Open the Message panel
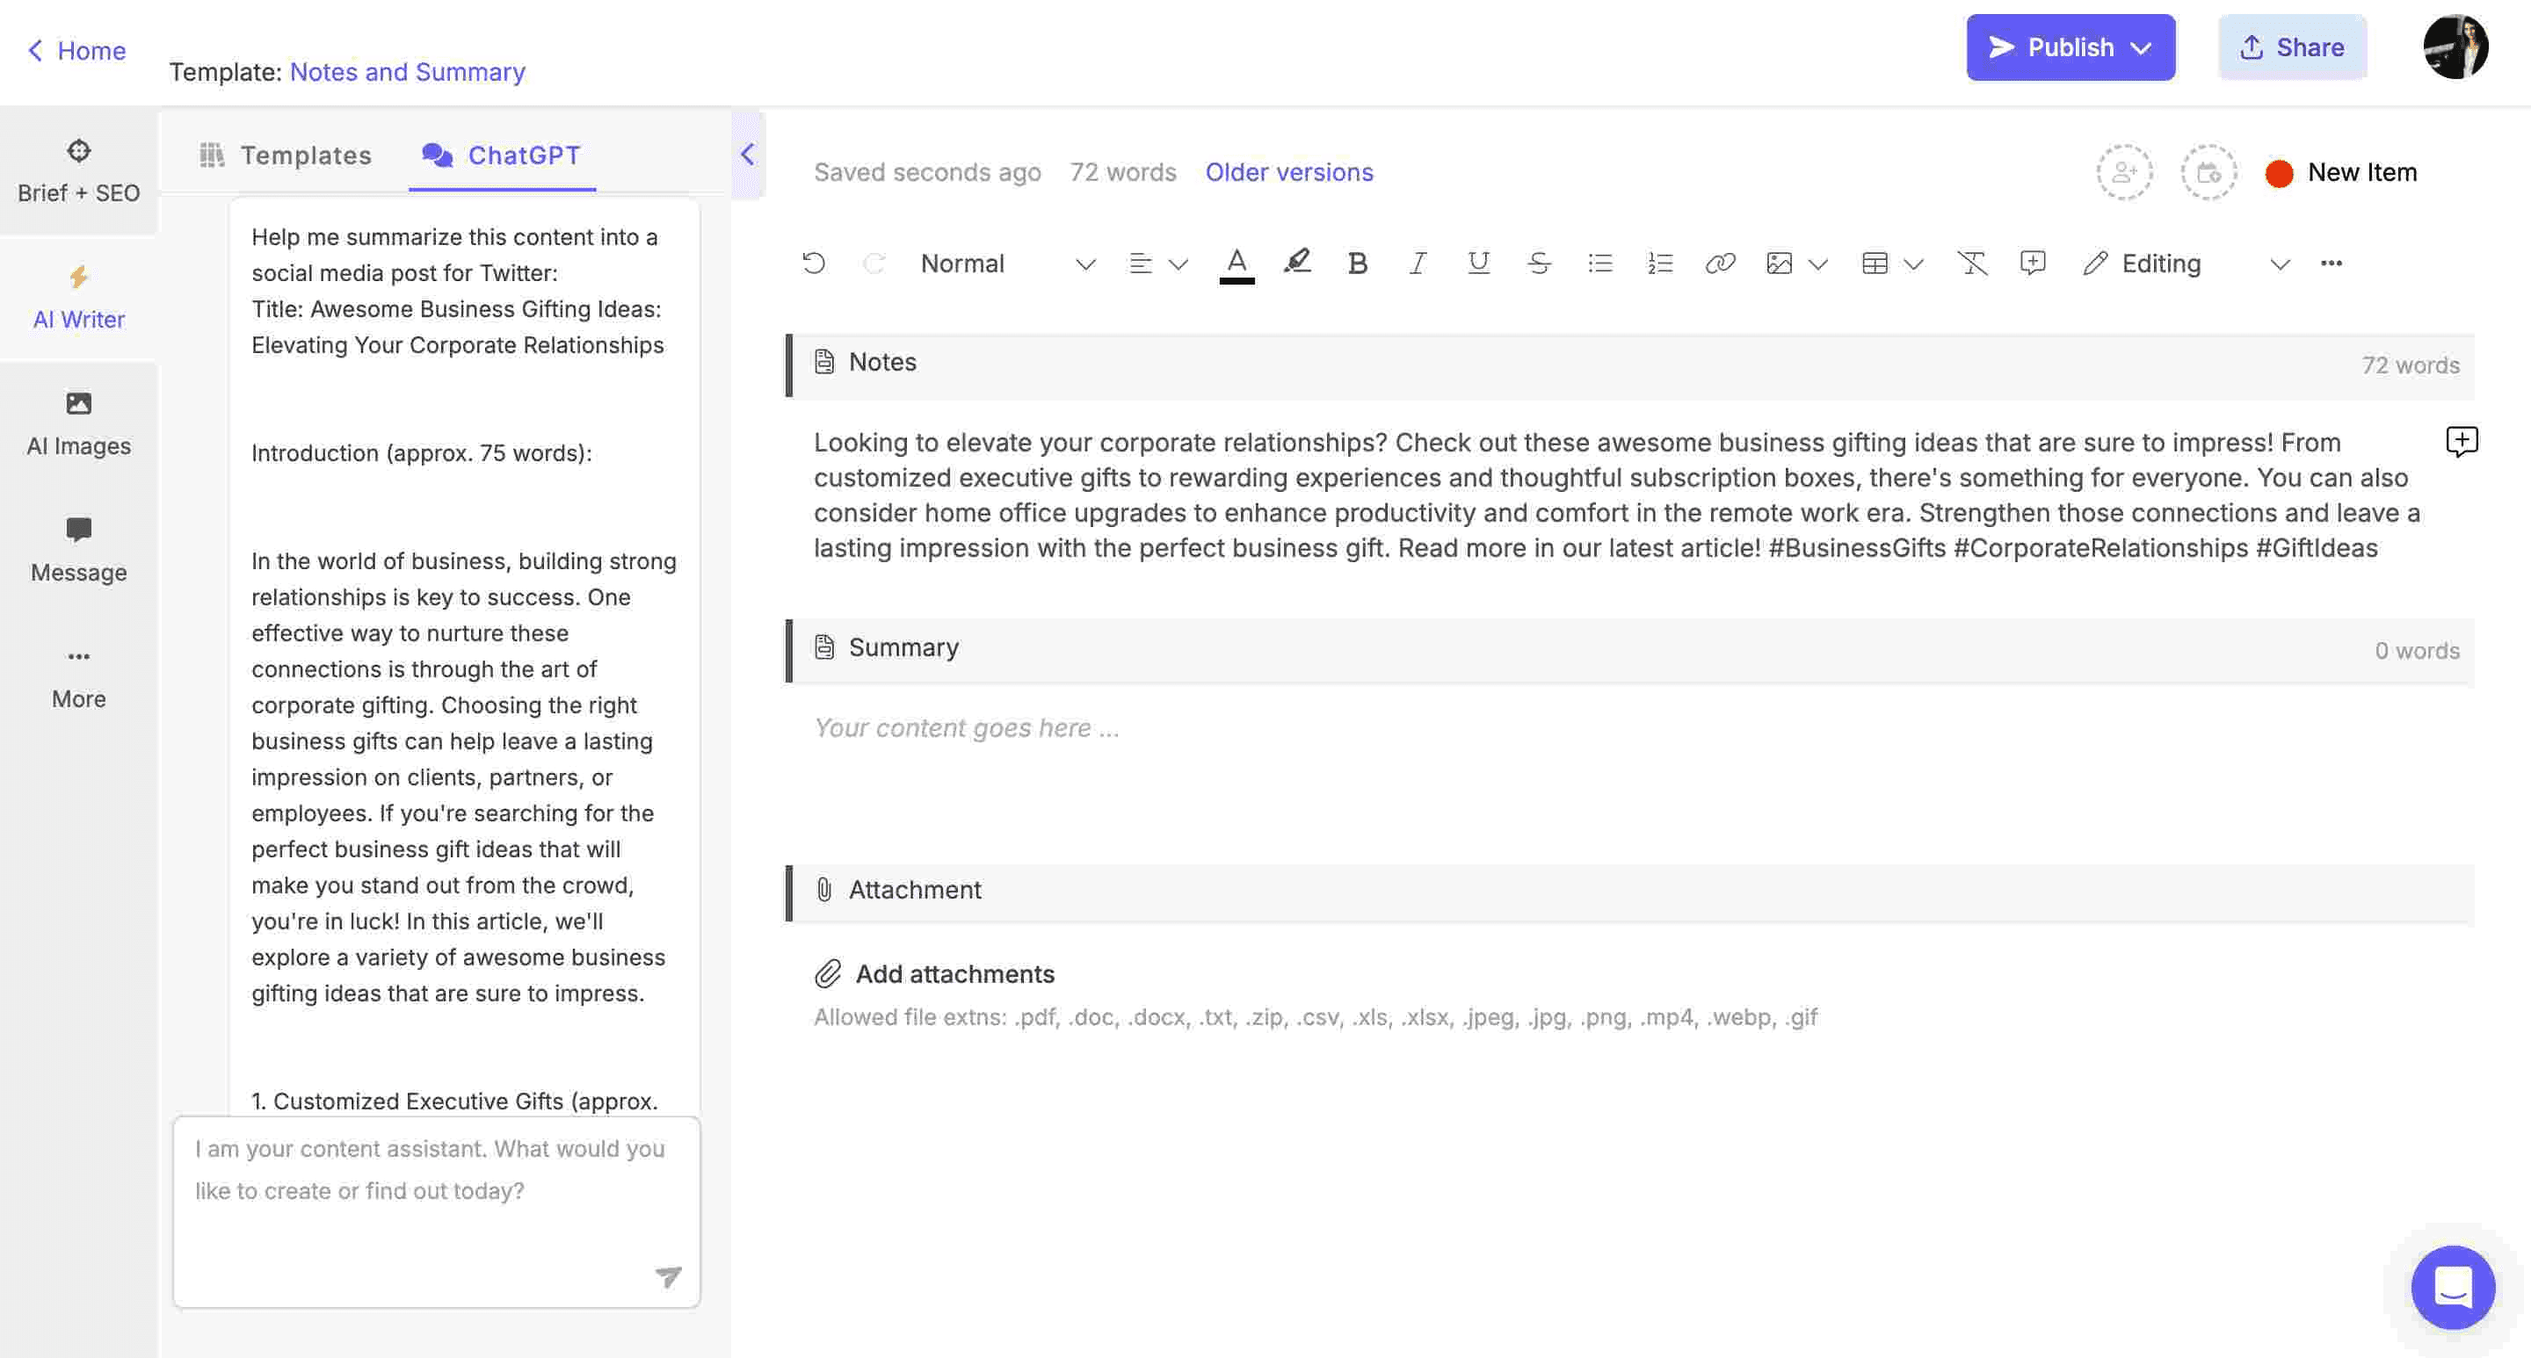The width and height of the screenshot is (2531, 1358). [x=78, y=550]
